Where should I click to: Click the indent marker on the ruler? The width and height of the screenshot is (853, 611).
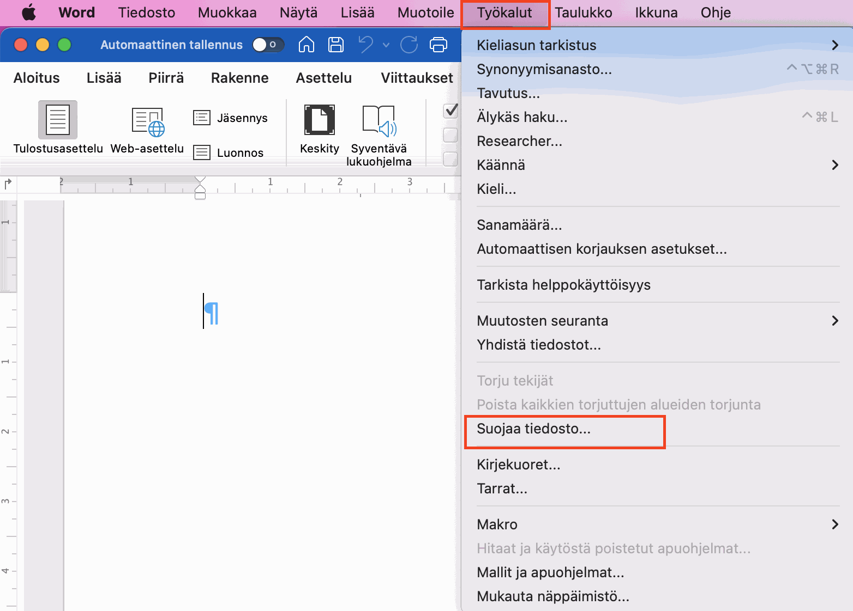[x=200, y=188]
